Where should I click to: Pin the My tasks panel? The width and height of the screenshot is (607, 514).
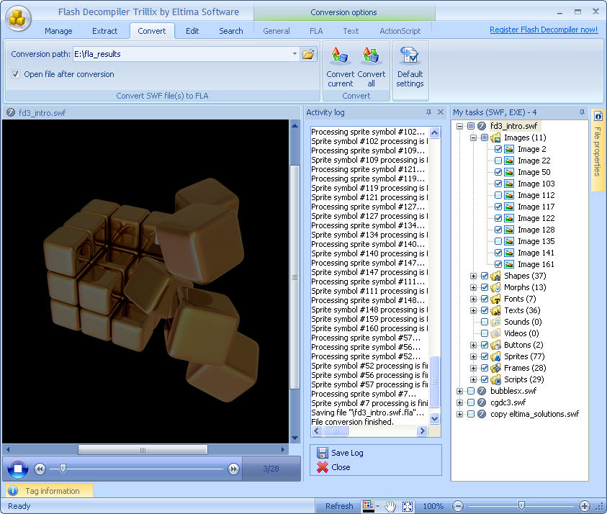click(582, 112)
